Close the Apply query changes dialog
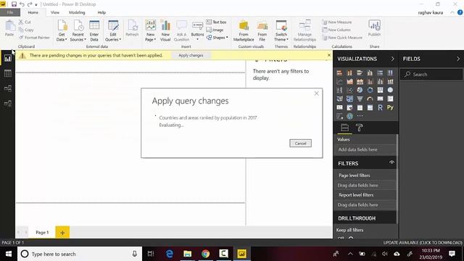464x261 pixels. tap(316, 94)
